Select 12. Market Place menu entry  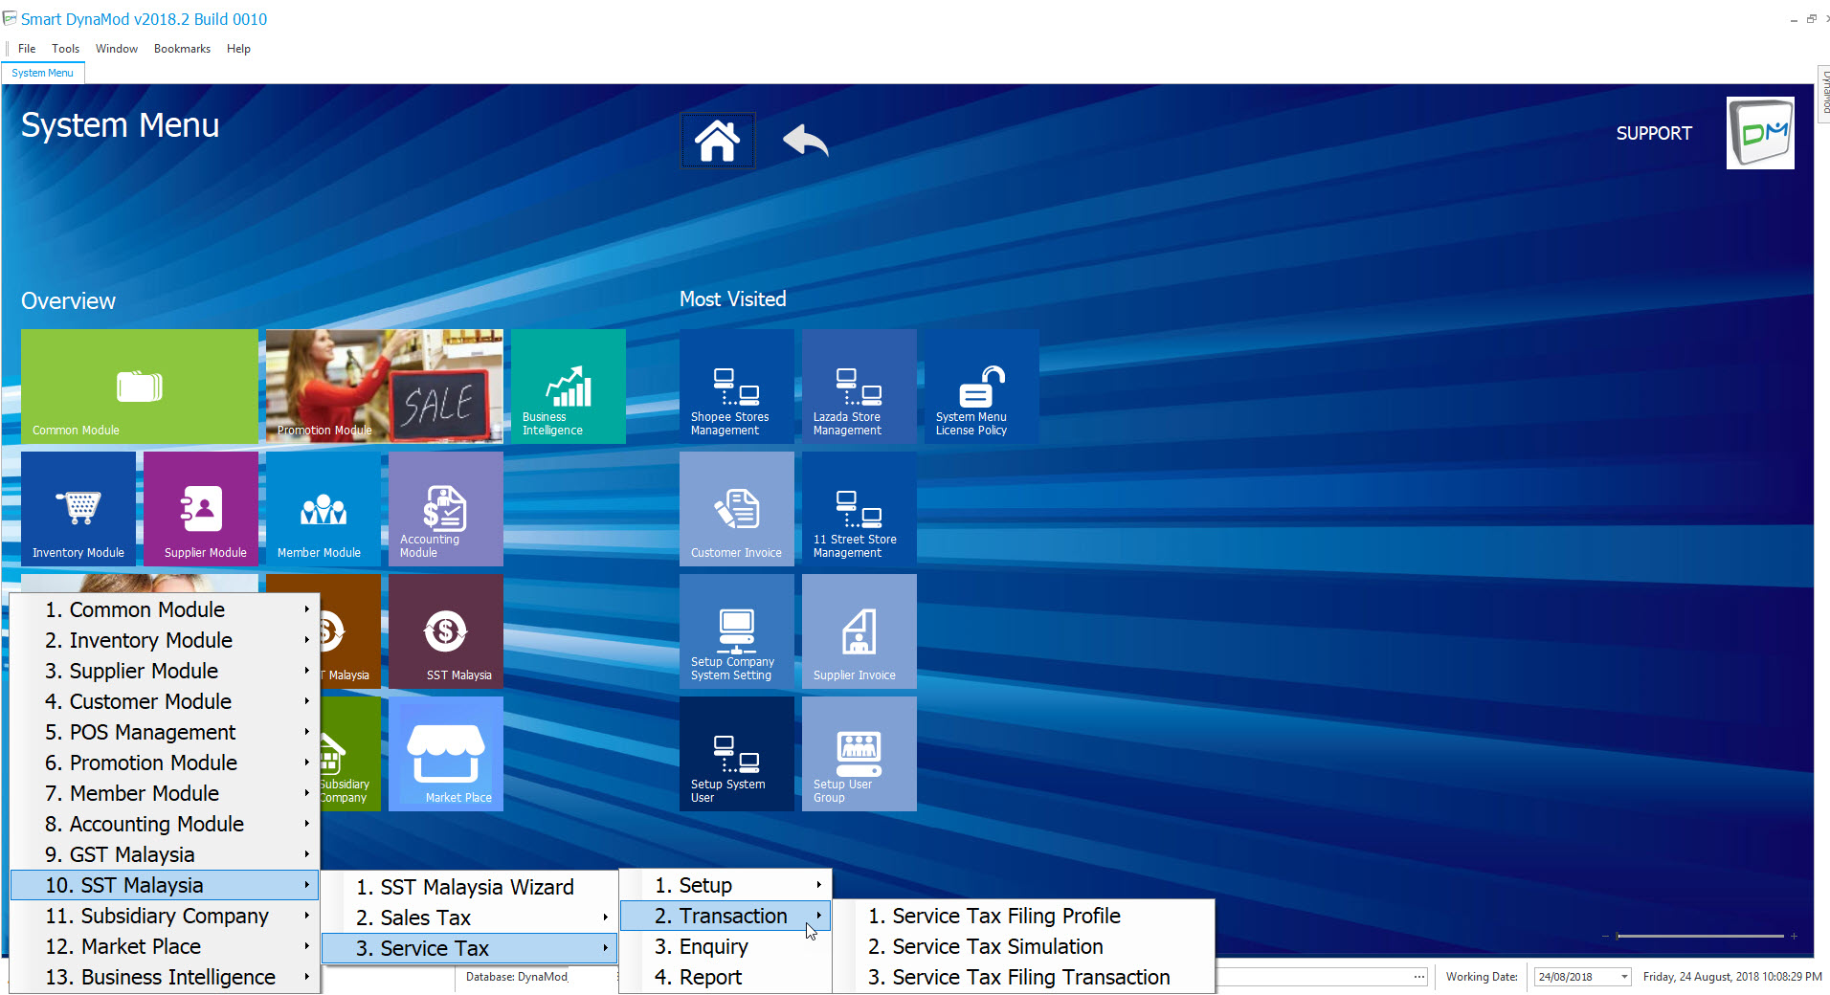165,946
